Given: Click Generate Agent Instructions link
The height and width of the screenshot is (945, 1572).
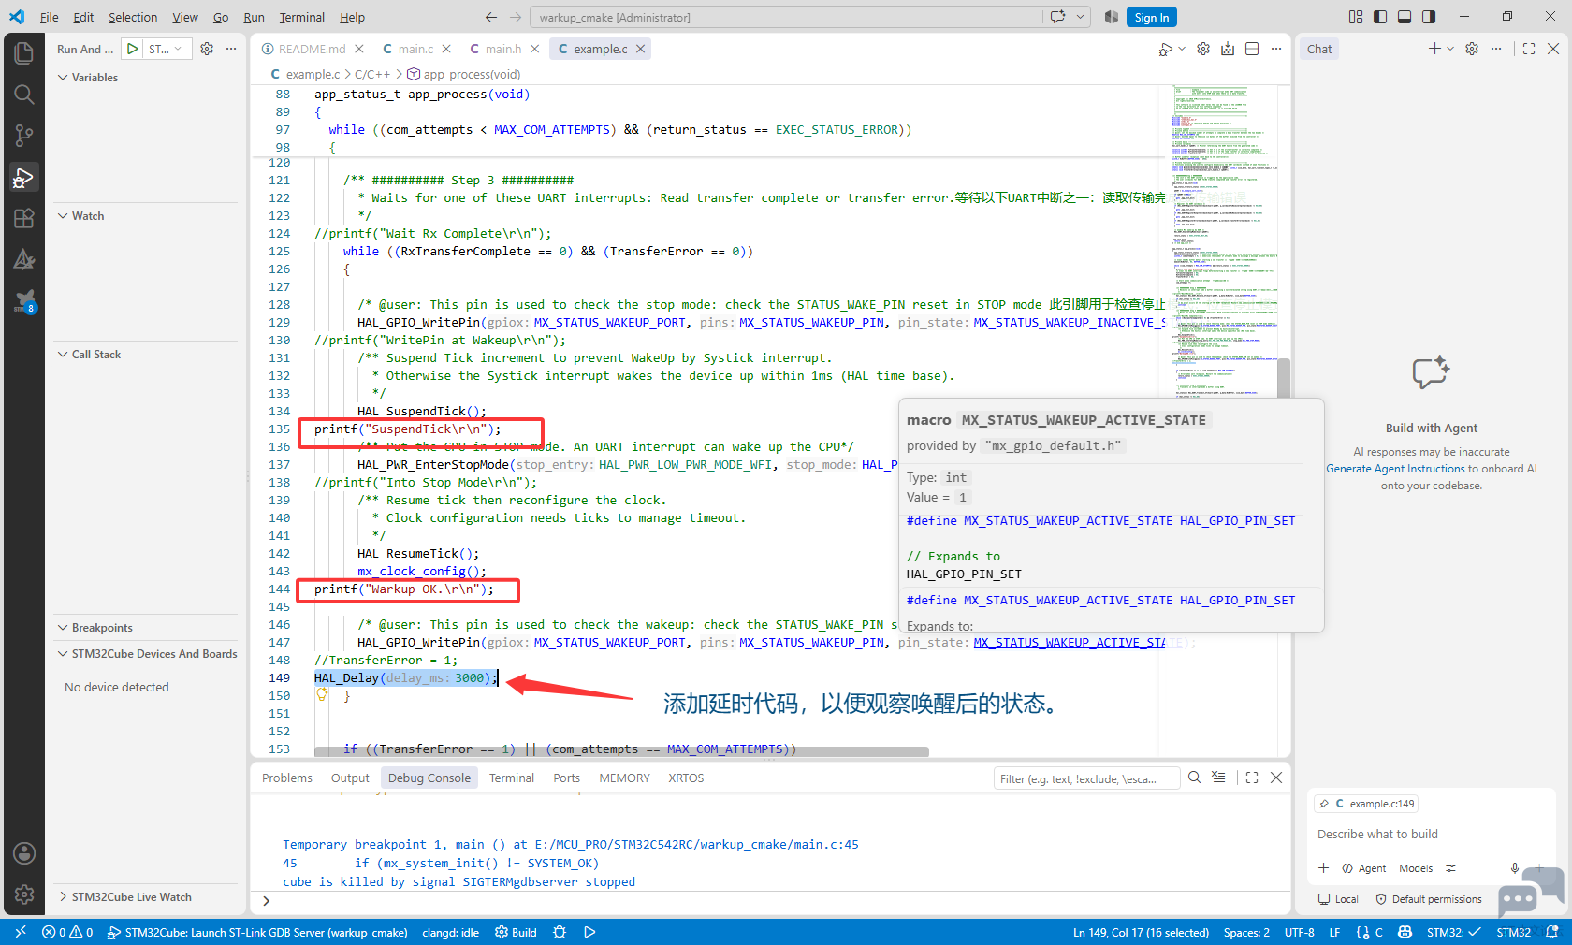Looking at the screenshot, I should 1395,469.
